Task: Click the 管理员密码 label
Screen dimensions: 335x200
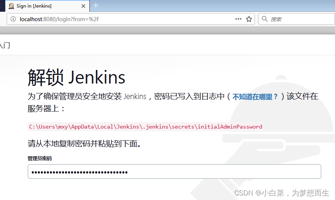Action: click(x=40, y=158)
